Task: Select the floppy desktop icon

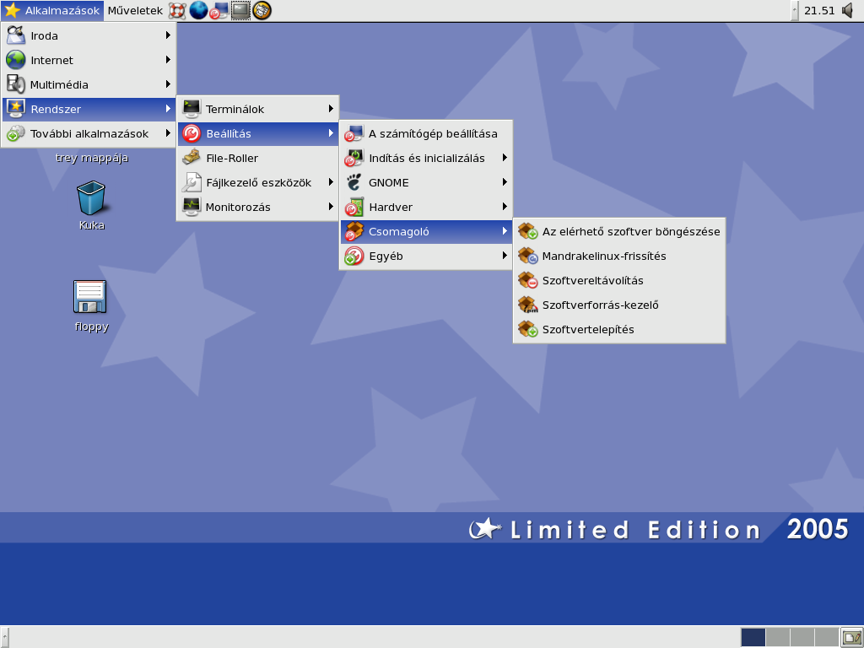Action: tap(89, 297)
